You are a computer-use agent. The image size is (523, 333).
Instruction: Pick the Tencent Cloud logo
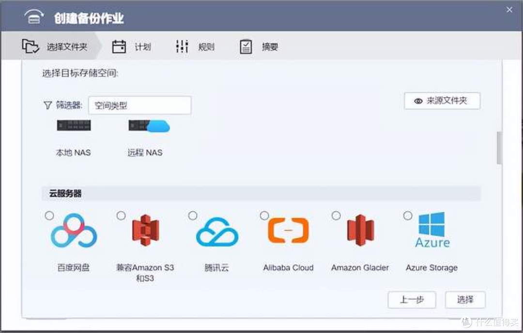pyautogui.click(x=217, y=232)
